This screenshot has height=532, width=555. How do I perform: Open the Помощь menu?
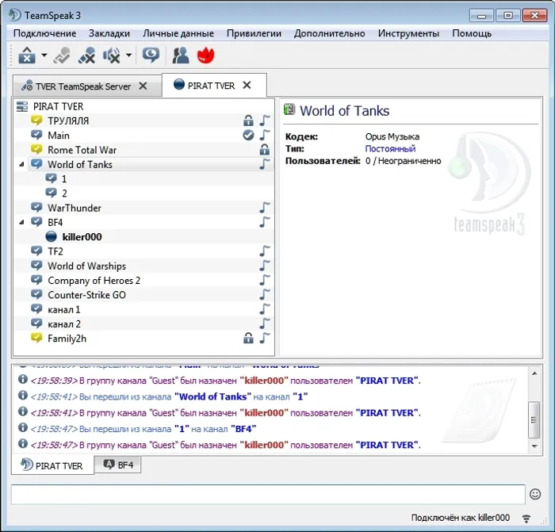click(x=472, y=33)
